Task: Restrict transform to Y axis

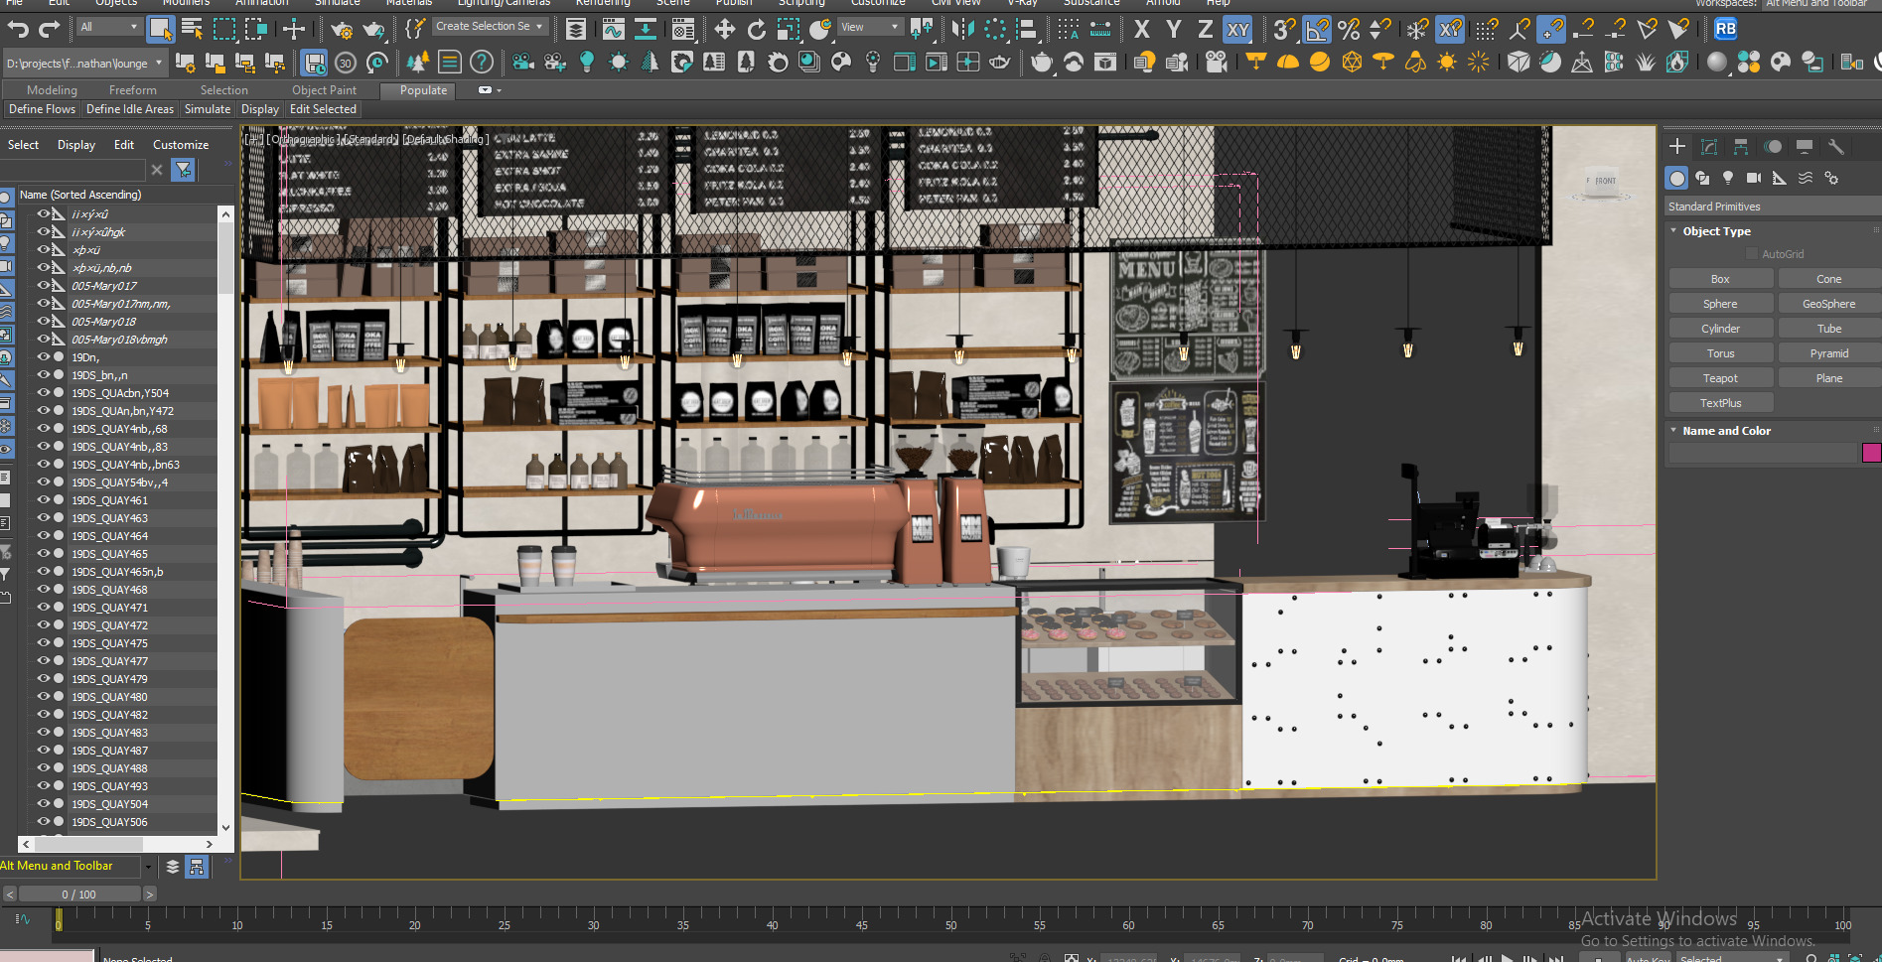Action: 1174,29
